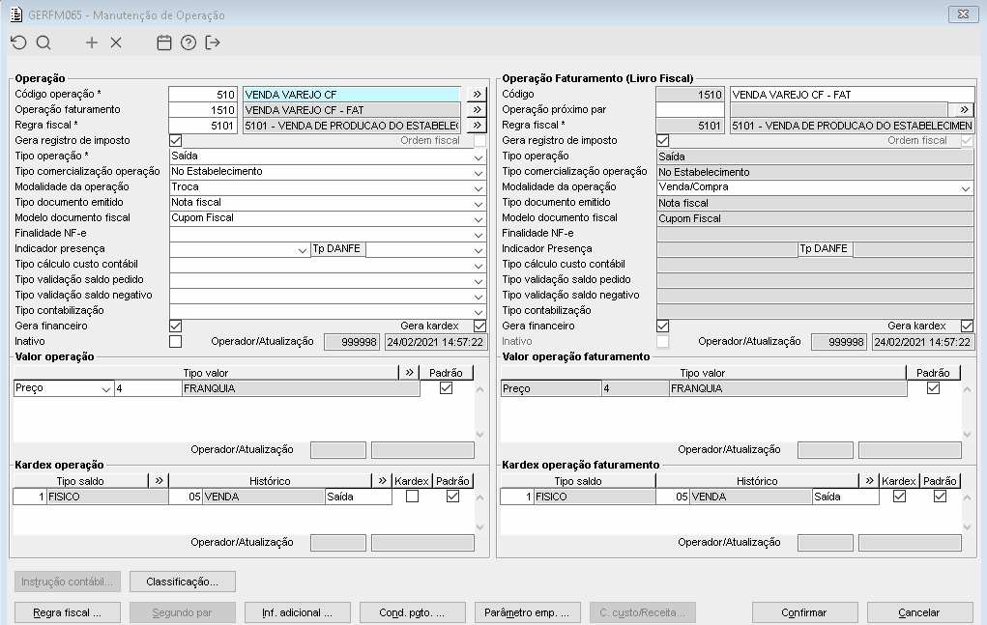Toggle Gera kardex checkbox in Operação

pyautogui.click(x=479, y=326)
